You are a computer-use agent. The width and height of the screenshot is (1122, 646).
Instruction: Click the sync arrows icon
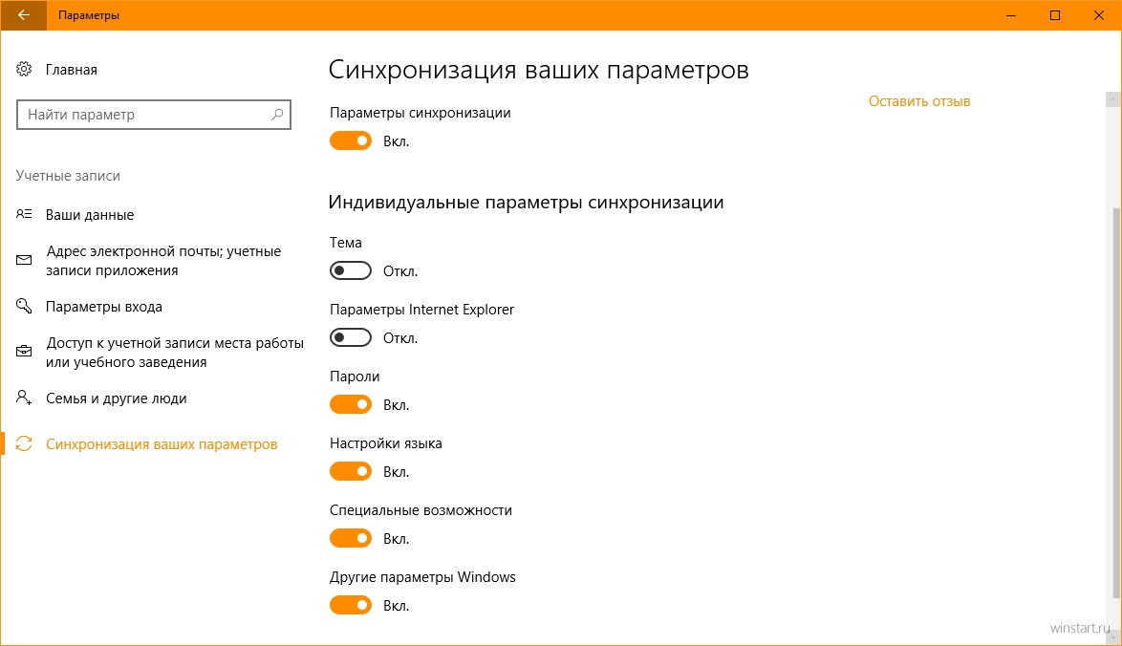point(24,443)
